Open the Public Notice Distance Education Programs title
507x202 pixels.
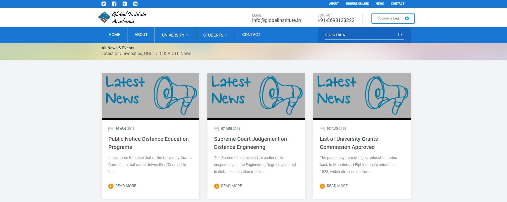148,143
